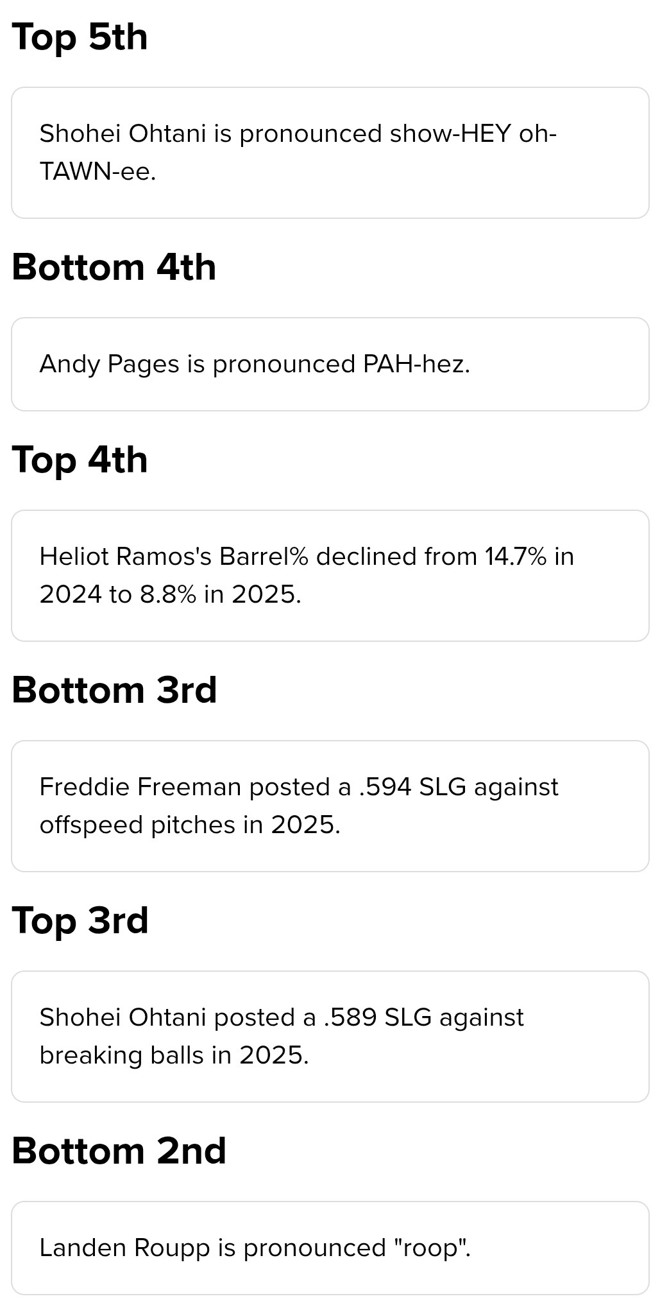
Task: Select the Top 4th inning heading
Action: pos(80,460)
